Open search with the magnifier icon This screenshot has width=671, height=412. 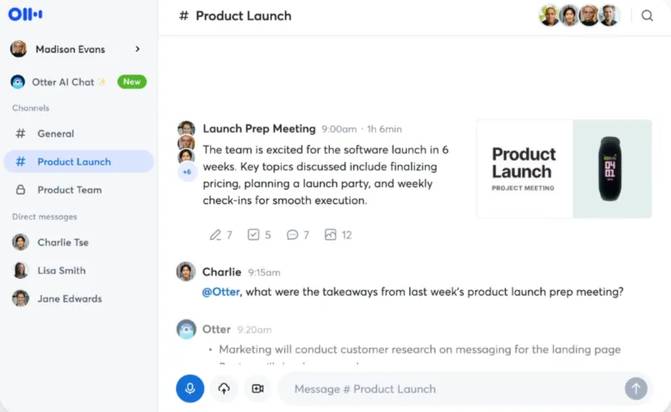647,15
